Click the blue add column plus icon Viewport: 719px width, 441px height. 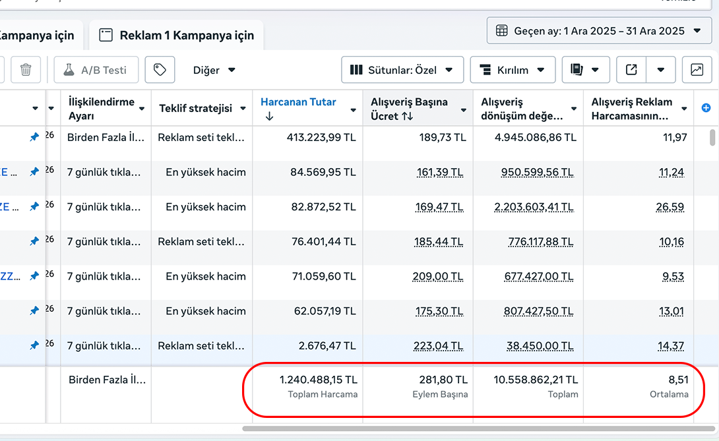click(706, 108)
